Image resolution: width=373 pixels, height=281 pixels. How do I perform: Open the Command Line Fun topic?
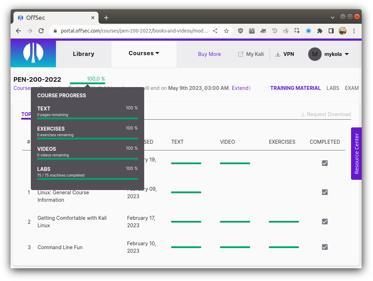click(x=60, y=247)
